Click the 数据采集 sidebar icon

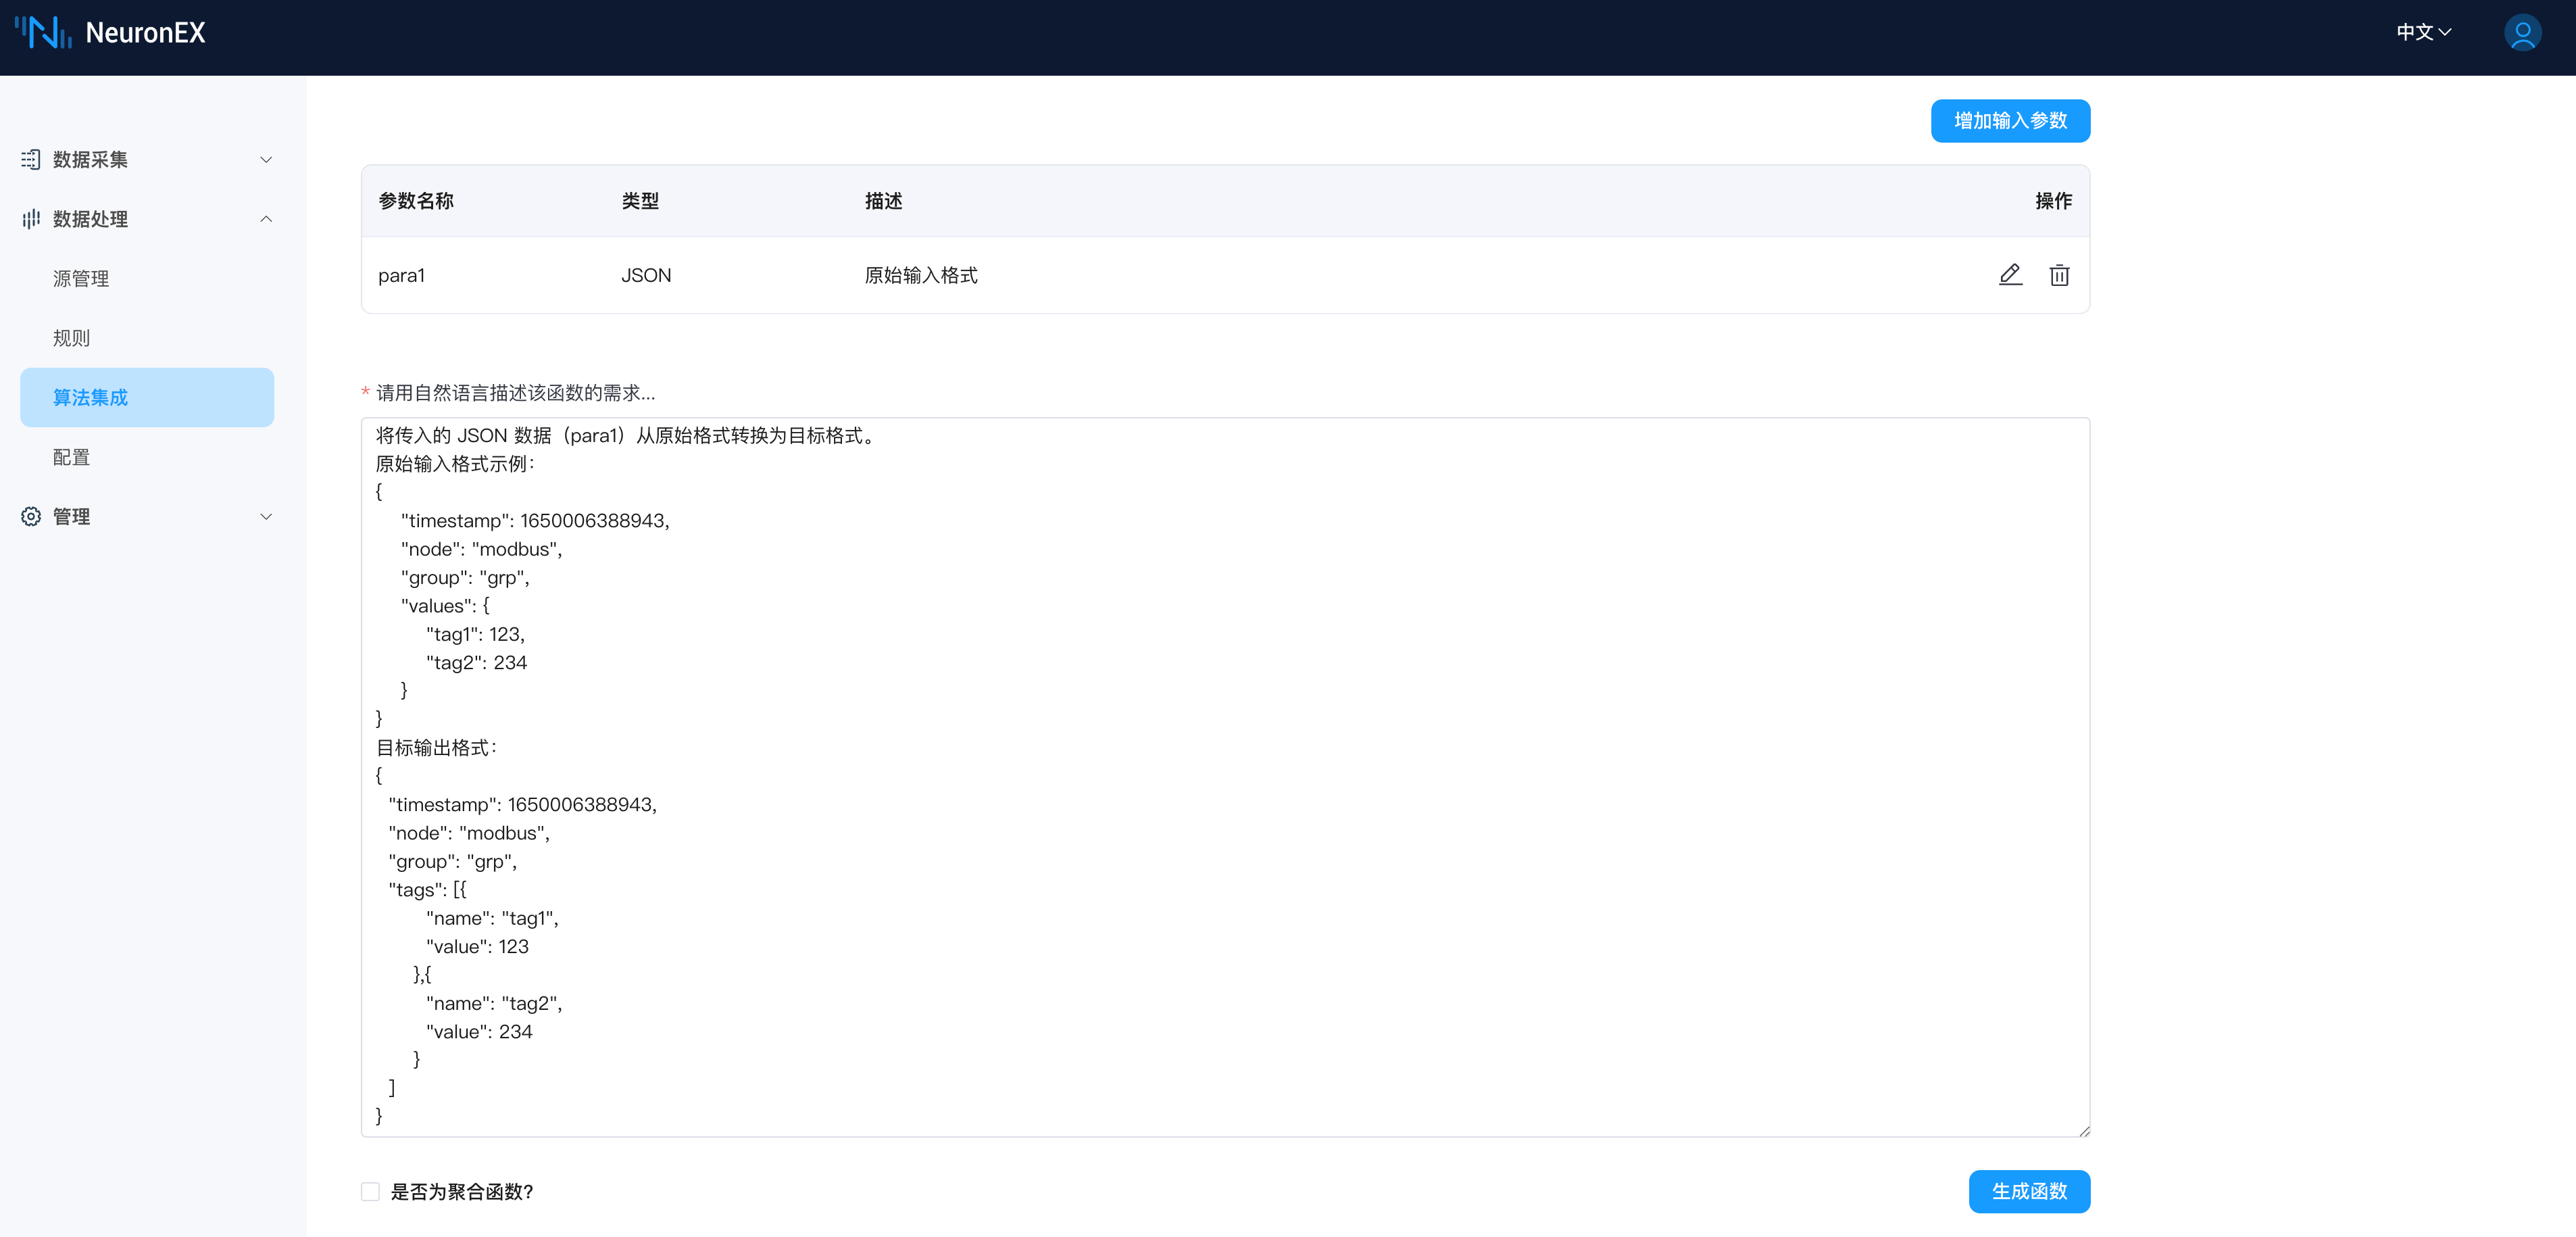31,160
